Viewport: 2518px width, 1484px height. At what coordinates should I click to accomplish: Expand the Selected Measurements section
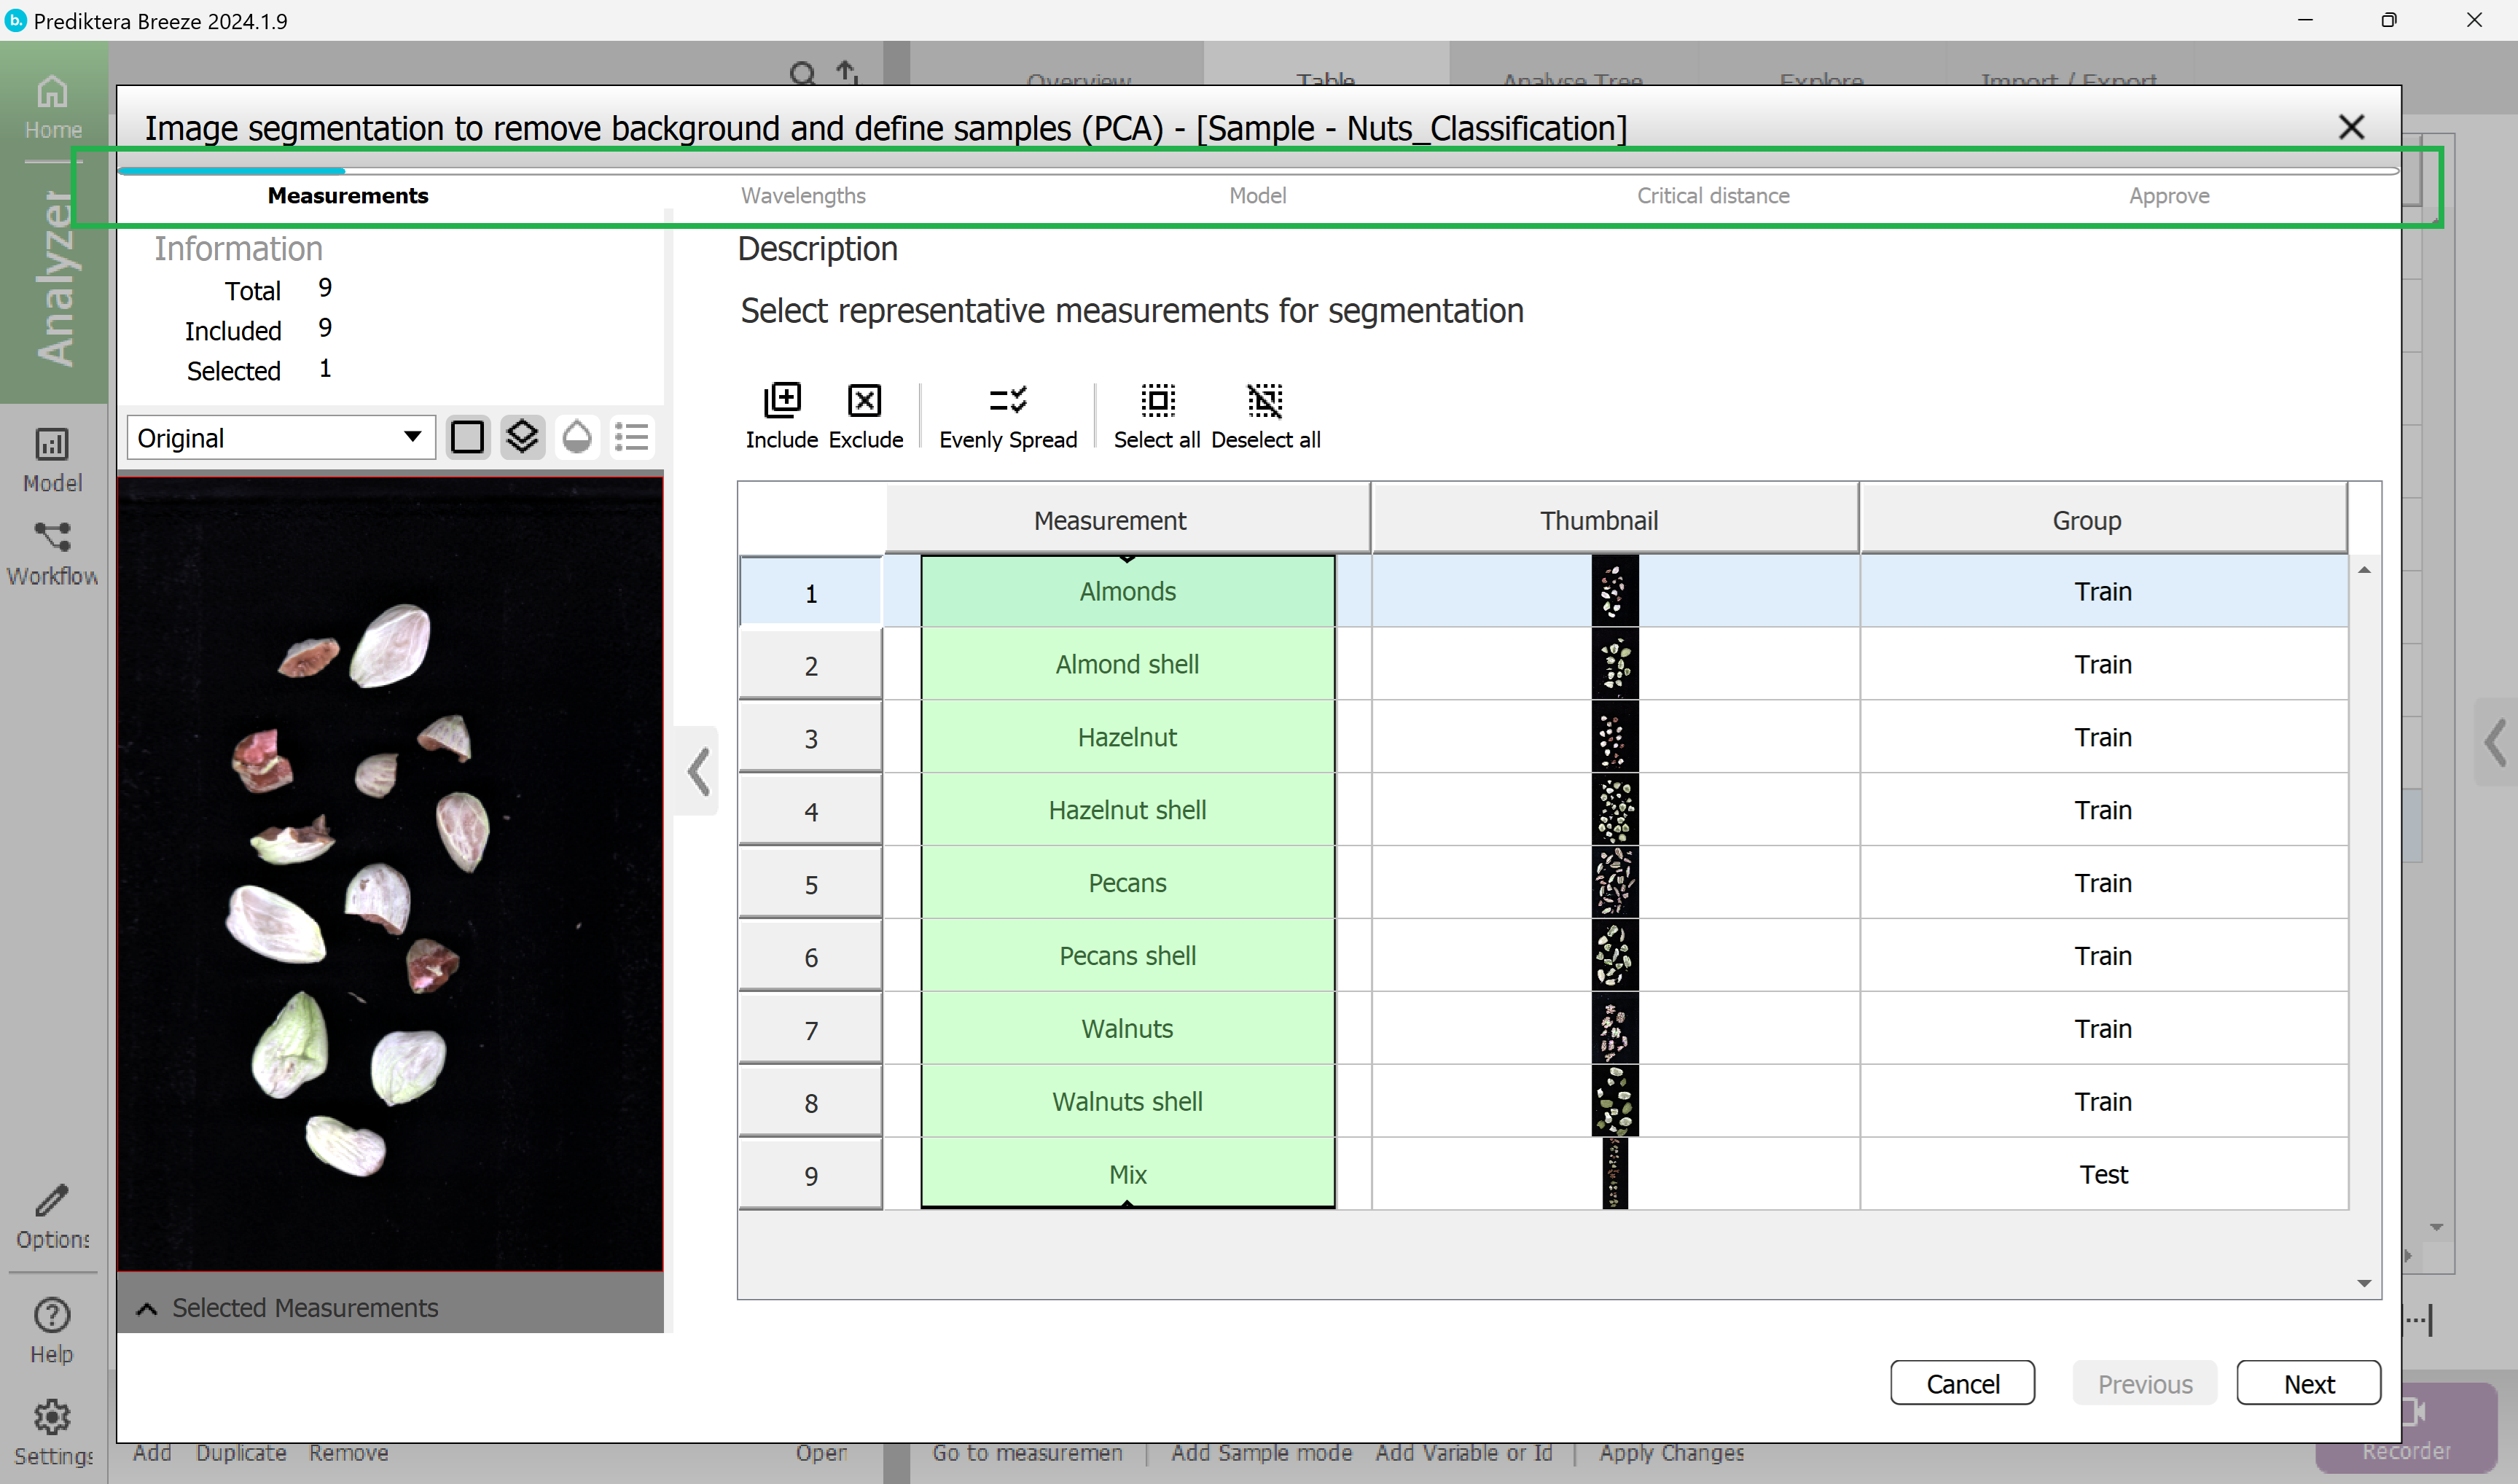[147, 1309]
